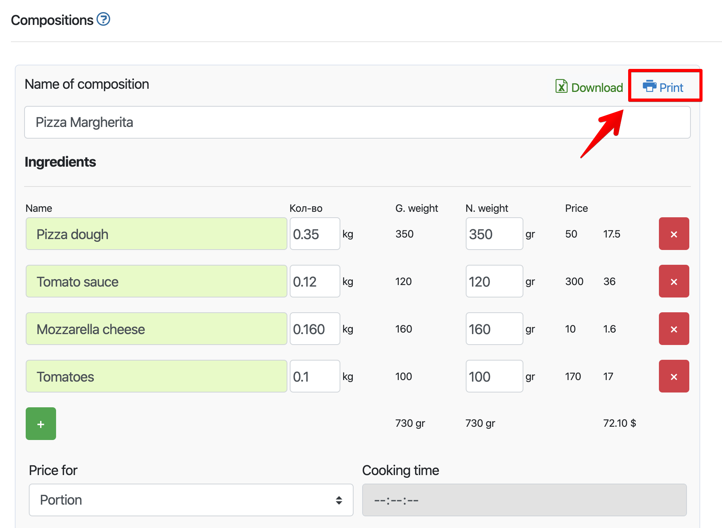This screenshot has height=528, width=722.
Task: Edit the composition name Pizza Margherita field
Action: click(357, 122)
